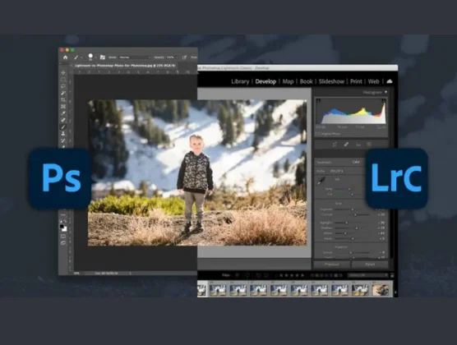Toggle the brush settings panel button
Image resolution: width=457 pixels, height=345 pixels.
(102, 57)
